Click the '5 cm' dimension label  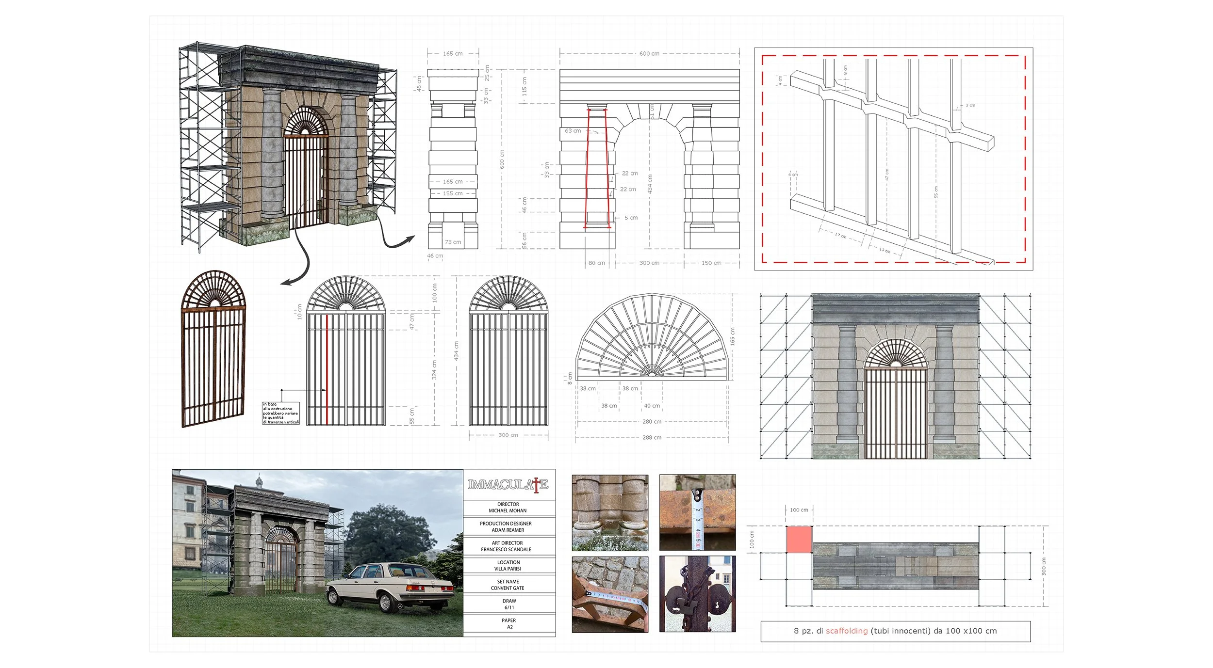[x=631, y=218]
